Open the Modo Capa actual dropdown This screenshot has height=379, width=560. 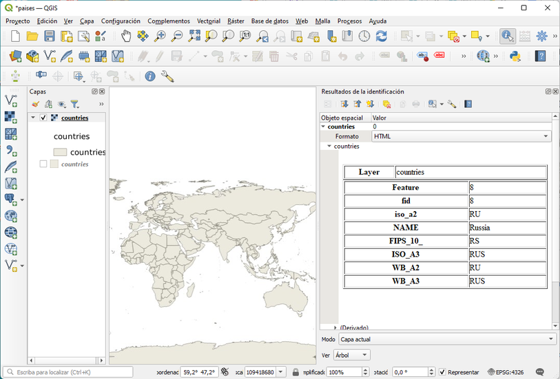(x=447, y=339)
